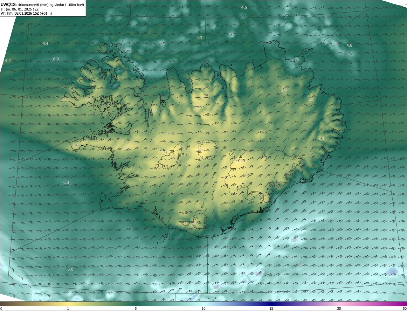Click the color scale tick labeled 5
Screen dimensions: 407x311
tap(136, 308)
